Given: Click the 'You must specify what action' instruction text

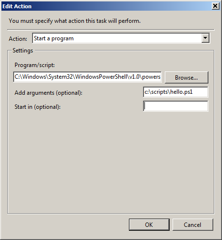Looking at the screenshot, I should [x=75, y=21].
